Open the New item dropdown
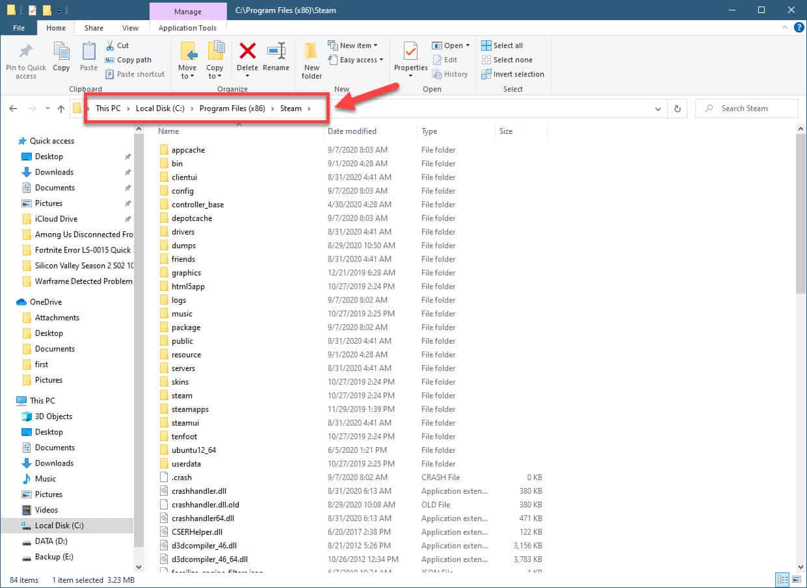The image size is (807, 588). (x=353, y=45)
